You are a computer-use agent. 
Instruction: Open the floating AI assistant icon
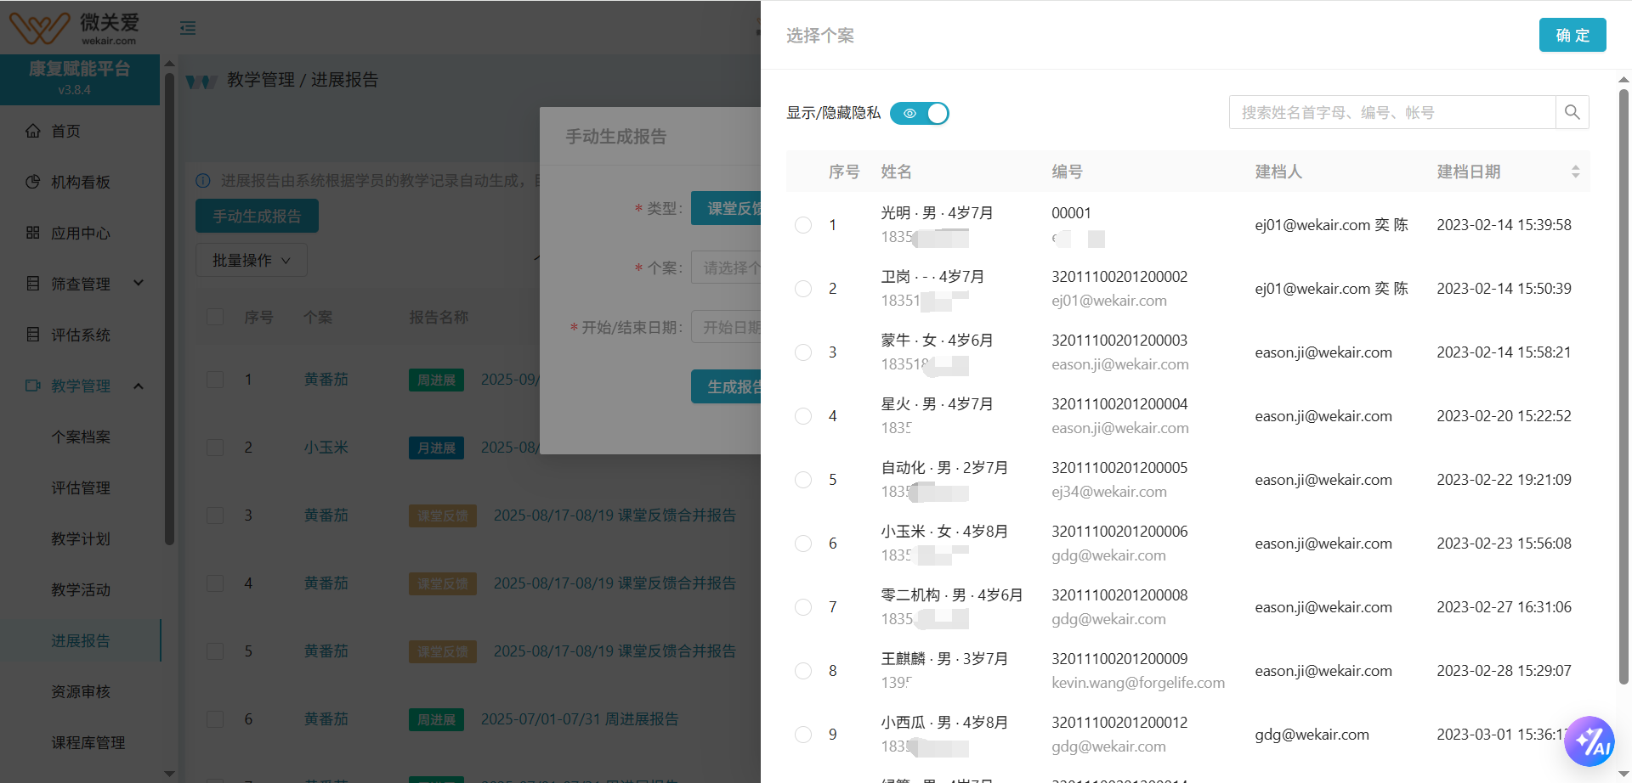tap(1589, 742)
